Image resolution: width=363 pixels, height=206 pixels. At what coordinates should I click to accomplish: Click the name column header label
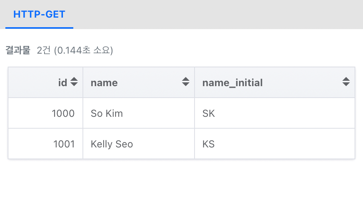[x=104, y=83]
